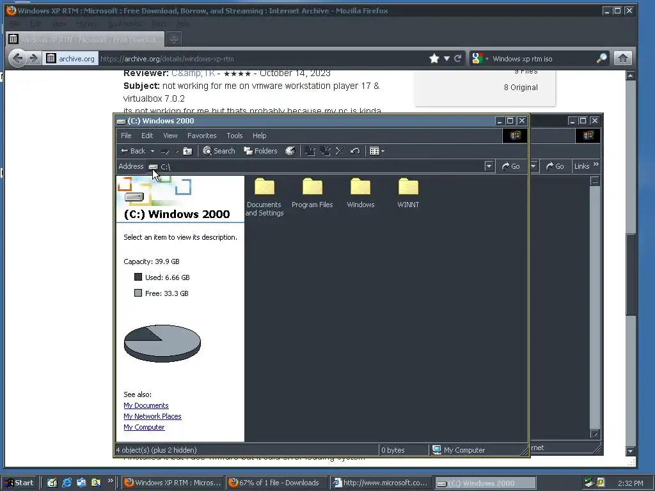The height and width of the screenshot is (491, 655).
Task: Open the Edit menu in explorer
Action: click(x=147, y=136)
